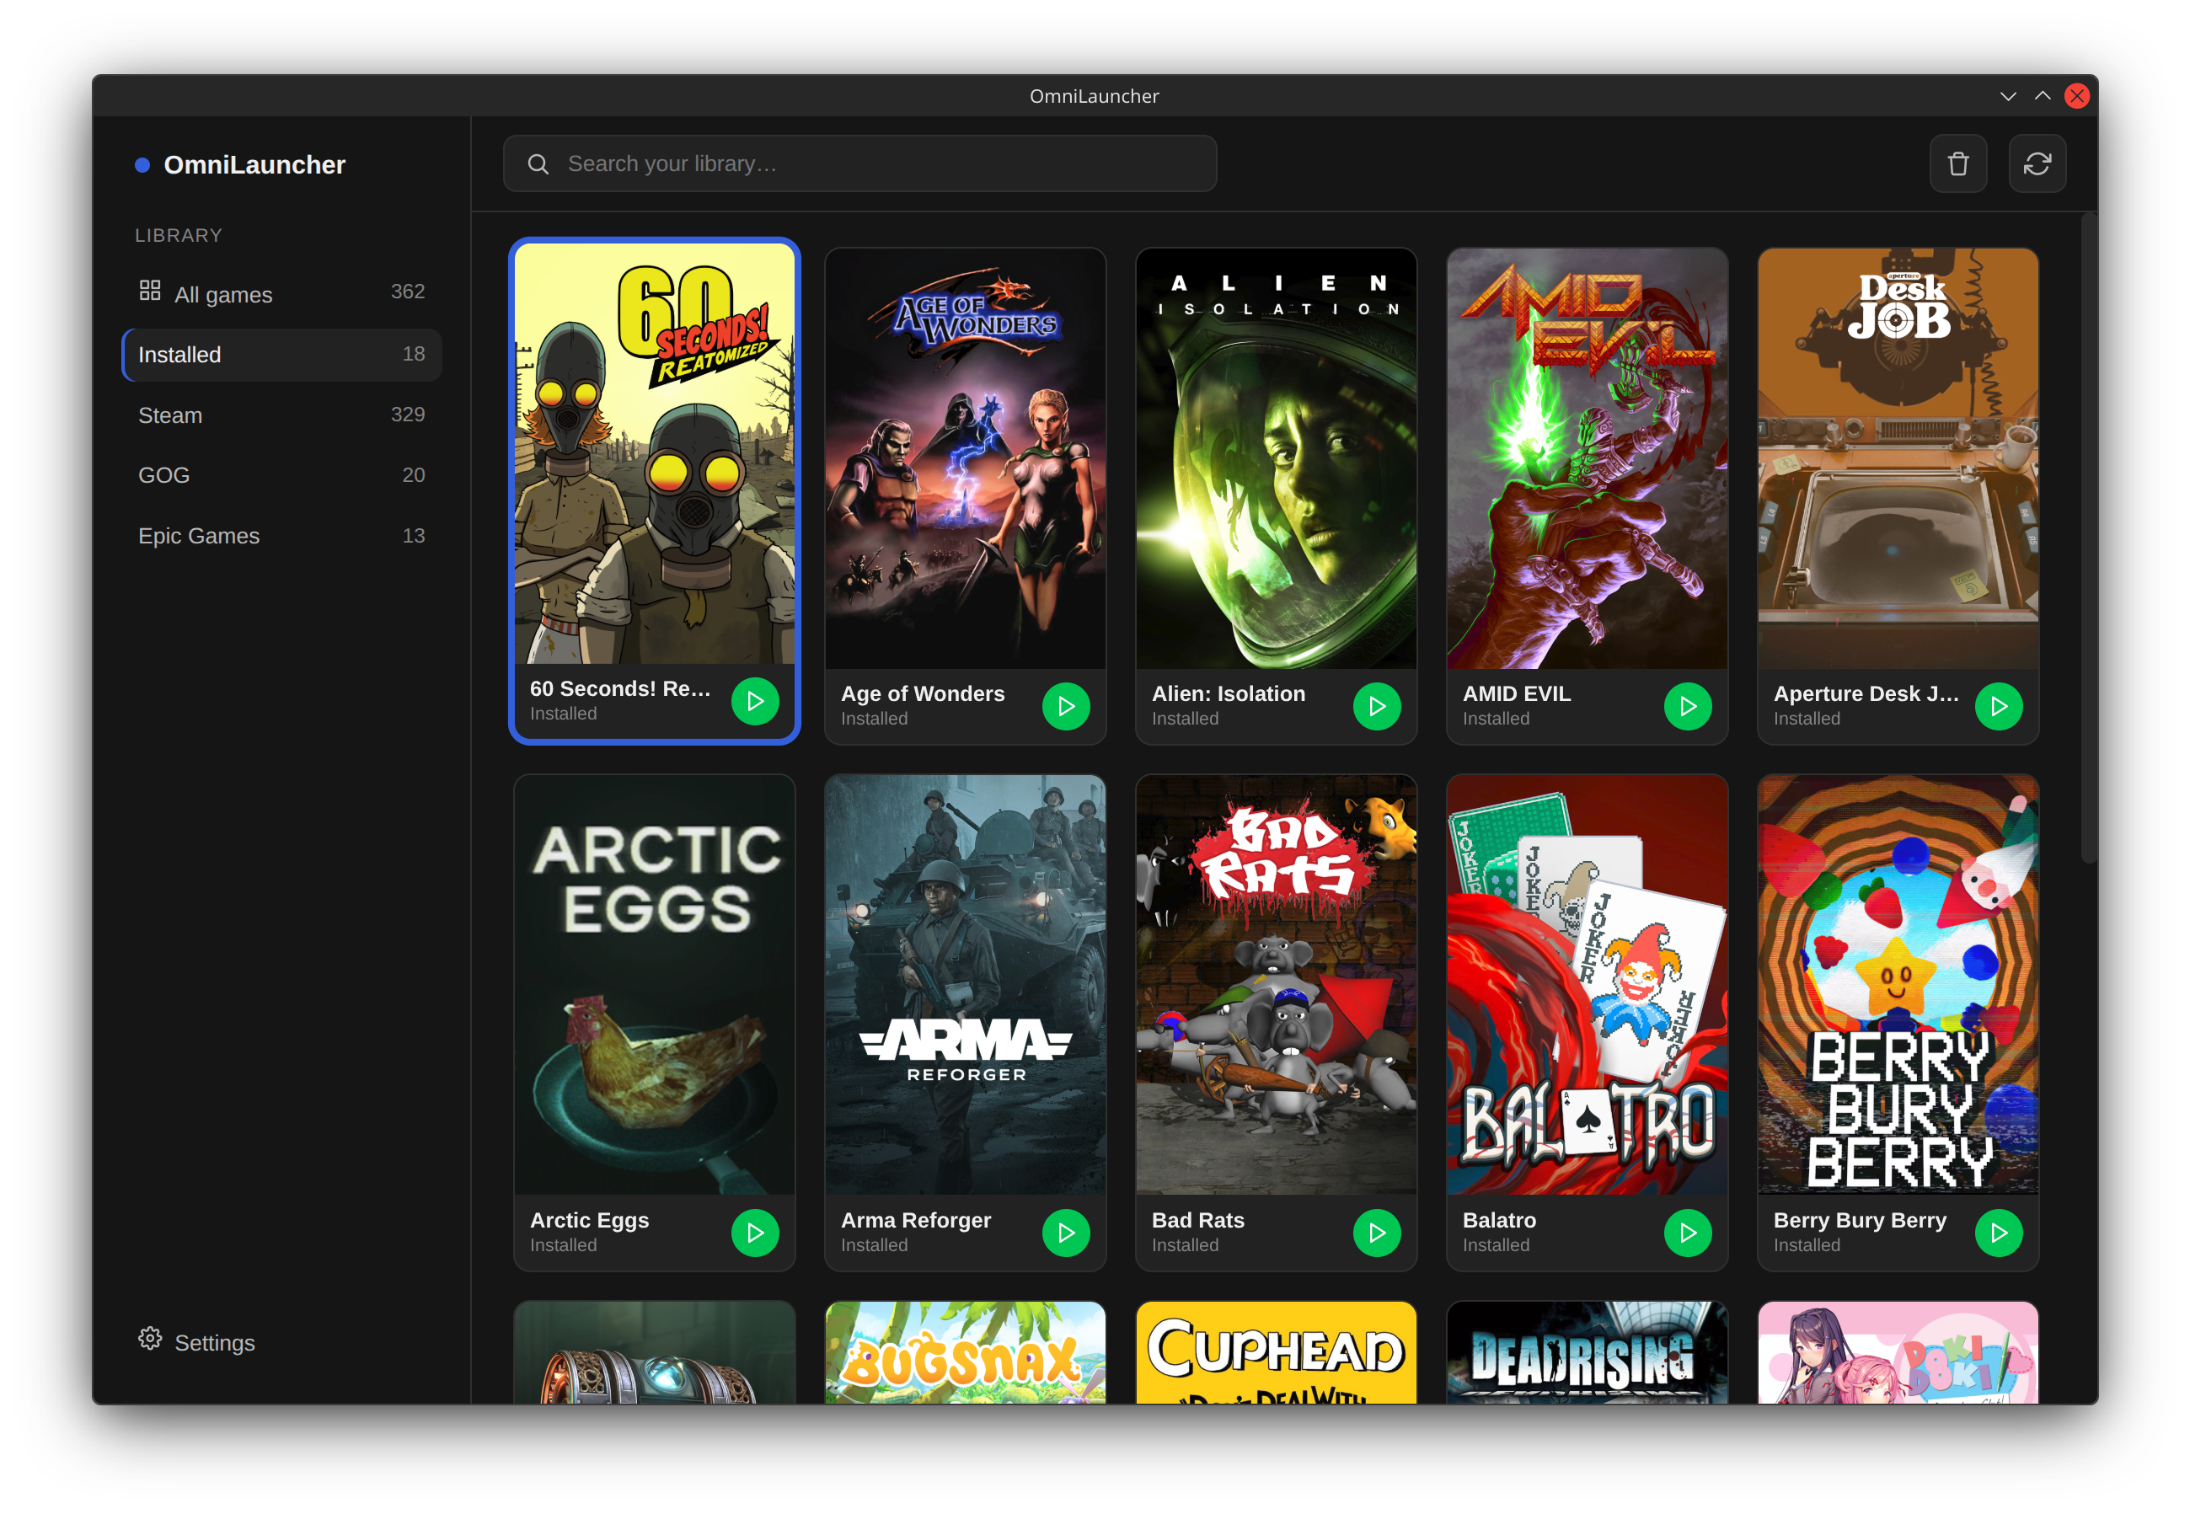Start Bad Rats via the play icon

point(1377,1233)
